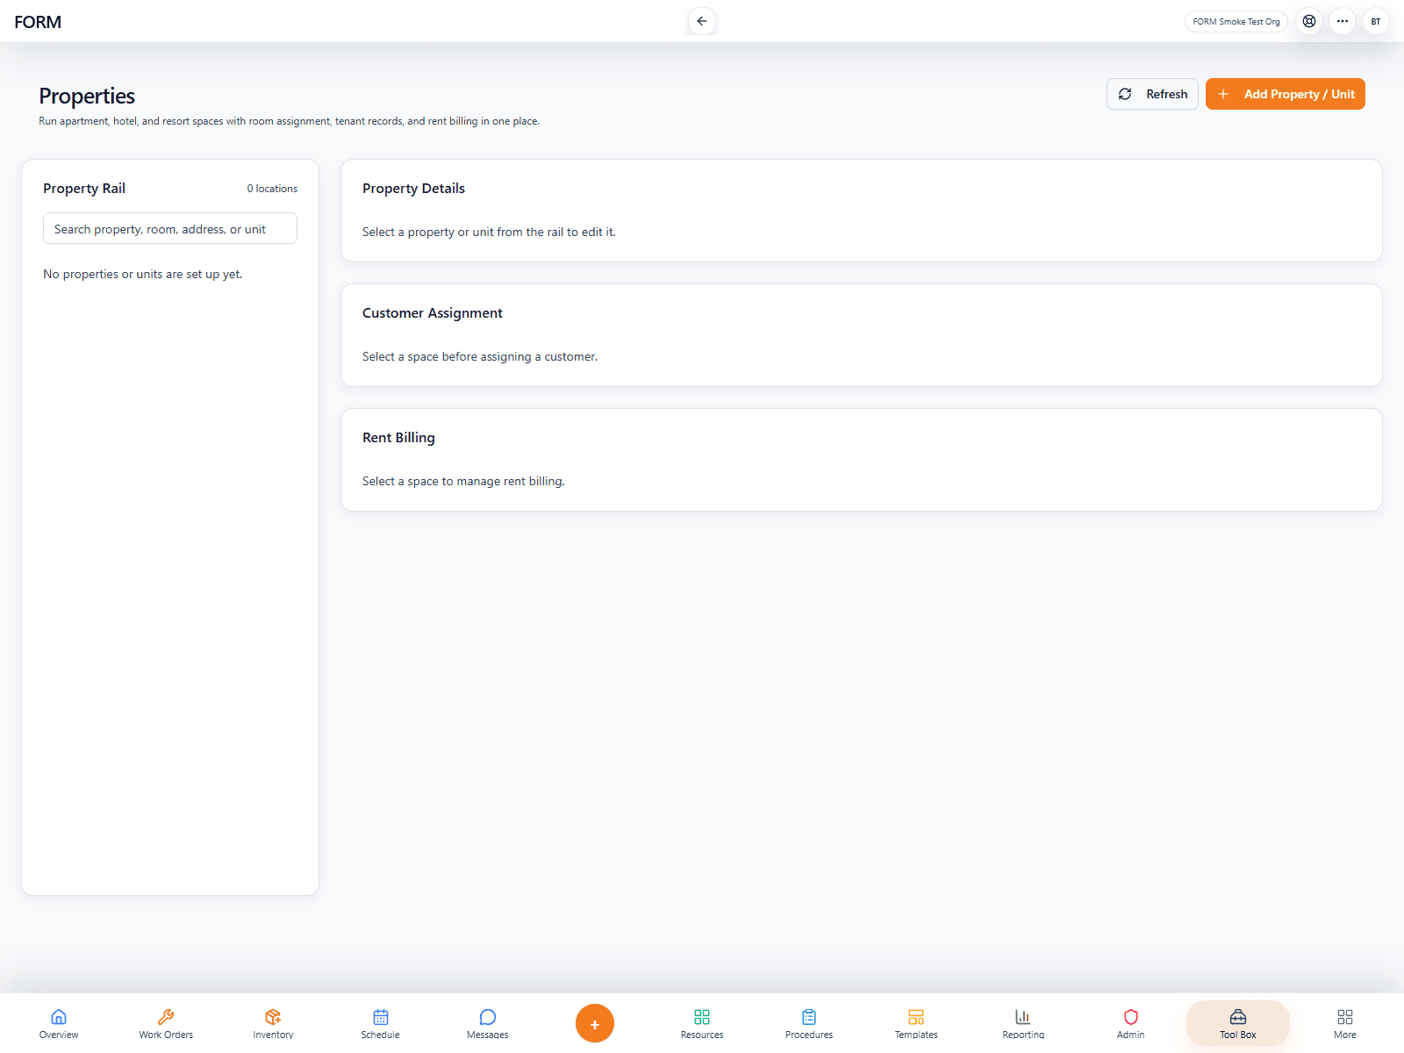The image size is (1404, 1053).
Task: Click the Property Details heading
Action: (x=413, y=189)
